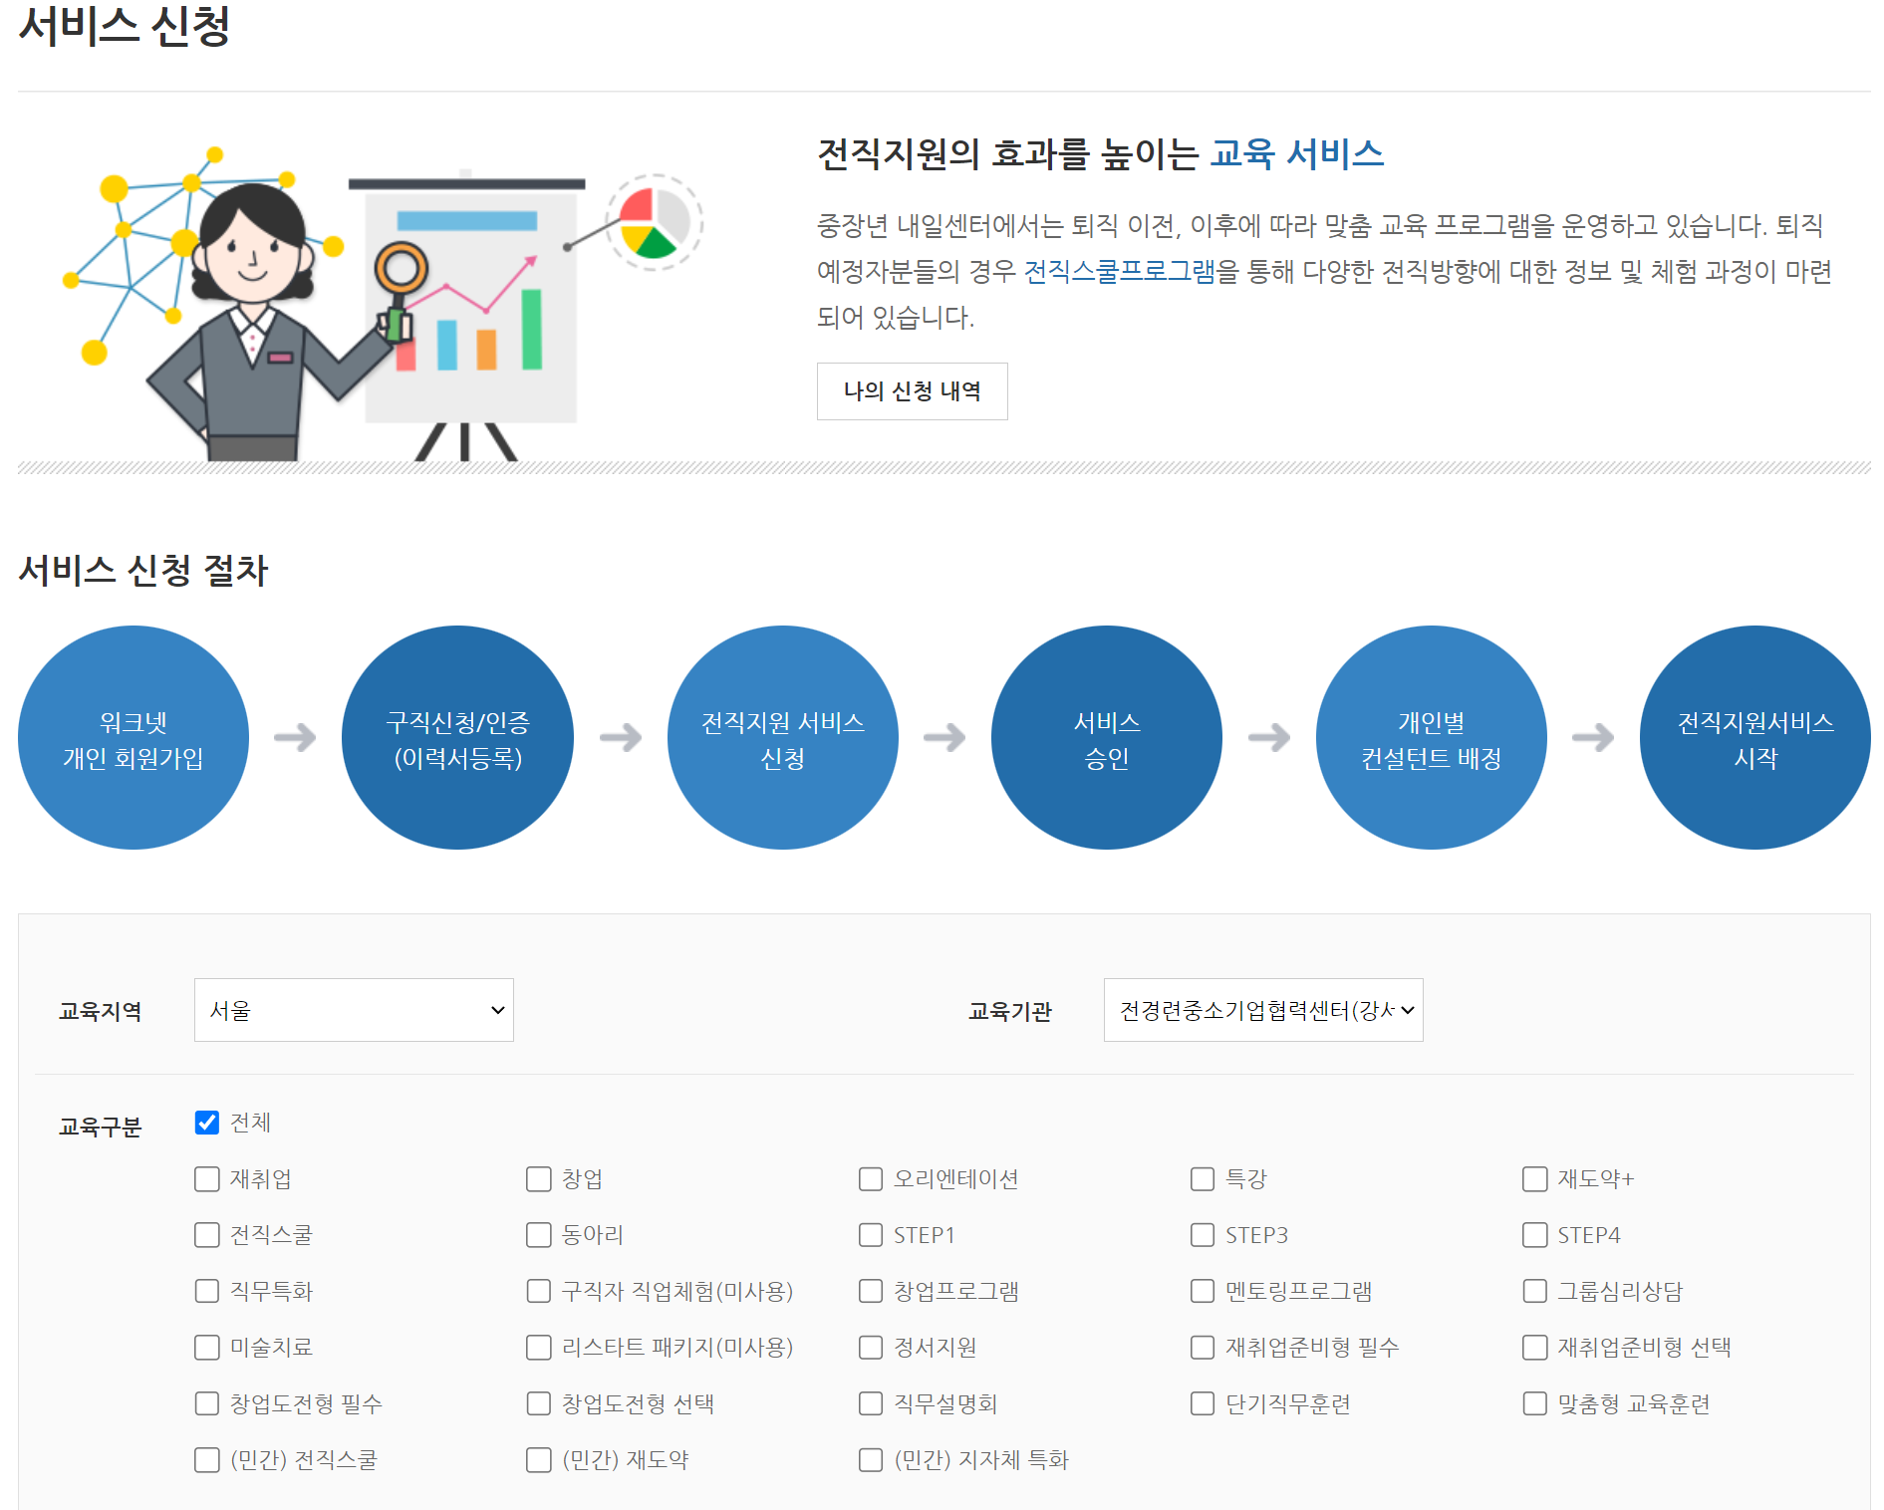Image resolution: width=1884 pixels, height=1510 pixels.
Task: Enable the 멘토링프로그램 checkbox
Action: click(x=1202, y=1291)
